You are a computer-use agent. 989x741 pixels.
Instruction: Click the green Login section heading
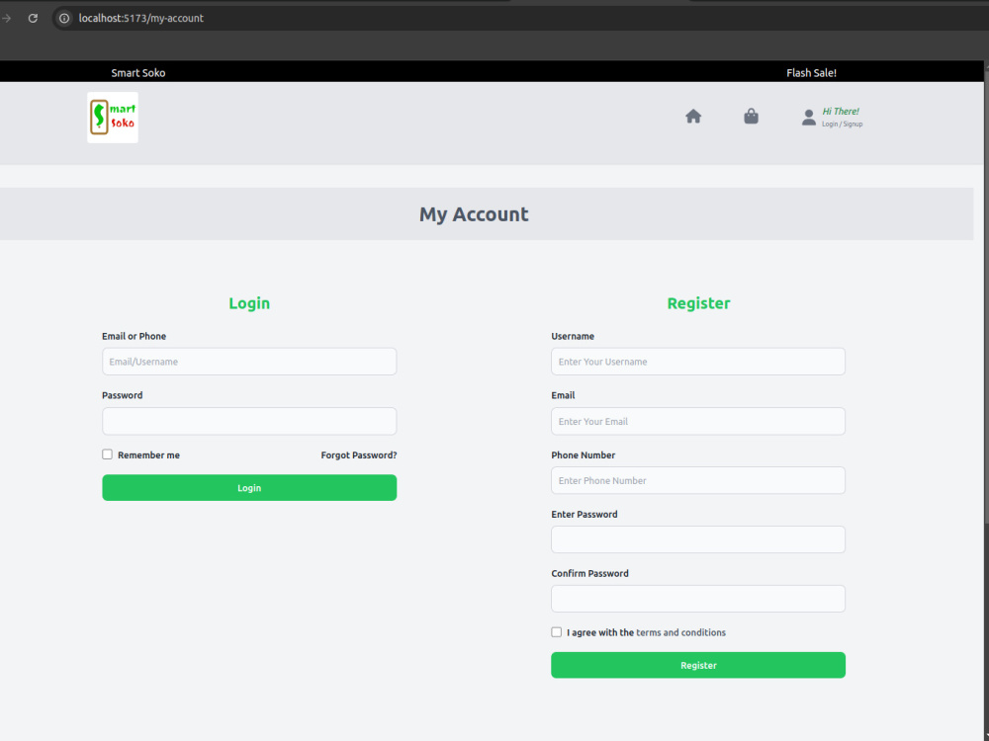click(x=249, y=303)
